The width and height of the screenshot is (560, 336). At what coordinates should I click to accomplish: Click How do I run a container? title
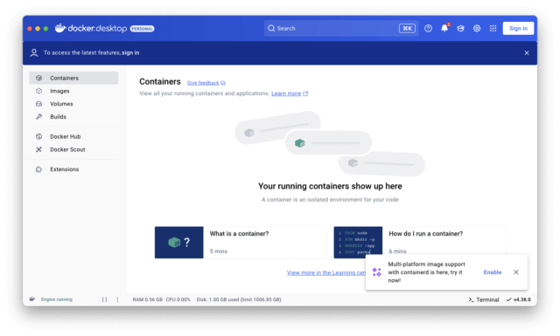pyautogui.click(x=426, y=234)
